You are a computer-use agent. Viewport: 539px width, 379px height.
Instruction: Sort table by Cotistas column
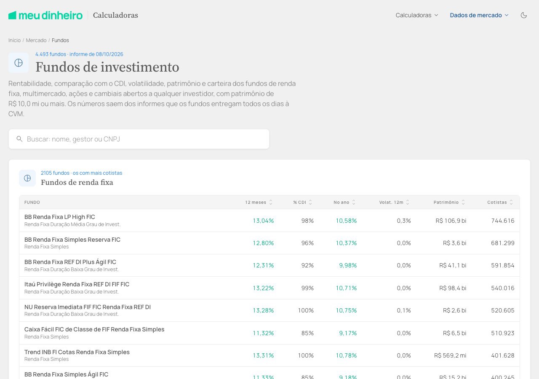point(500,203)
